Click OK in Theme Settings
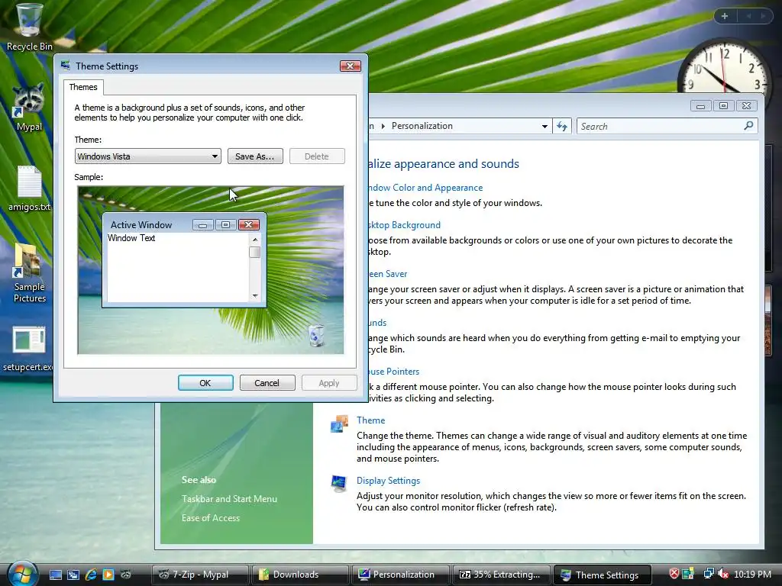This screenshot has width=782, height=586. coord(205,383)
